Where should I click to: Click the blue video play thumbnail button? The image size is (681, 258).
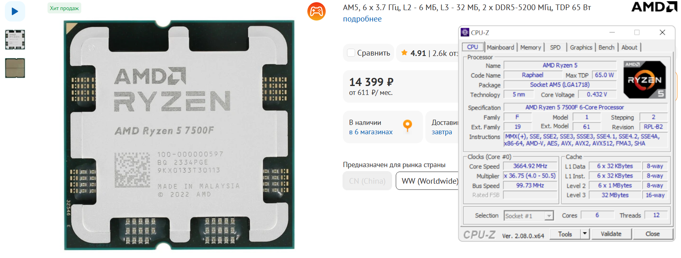(x=15, y=11)
